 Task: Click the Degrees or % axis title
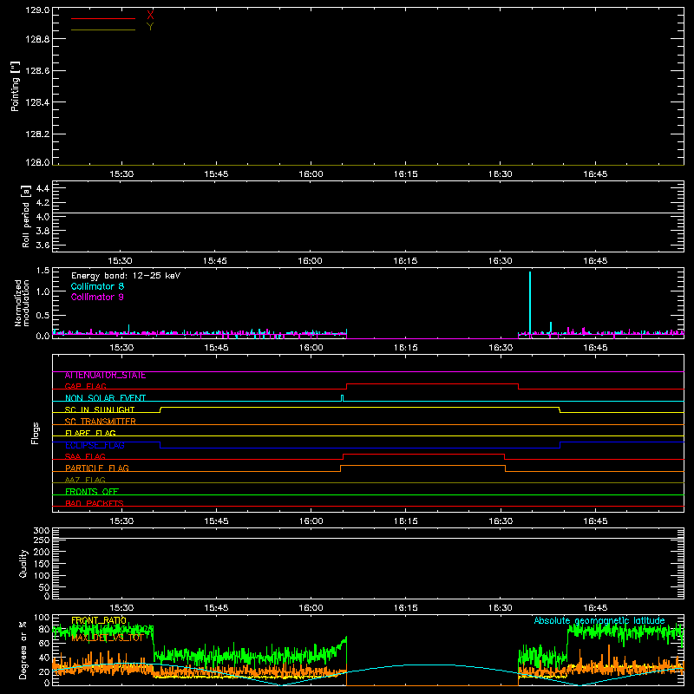(x=23, y=651)
